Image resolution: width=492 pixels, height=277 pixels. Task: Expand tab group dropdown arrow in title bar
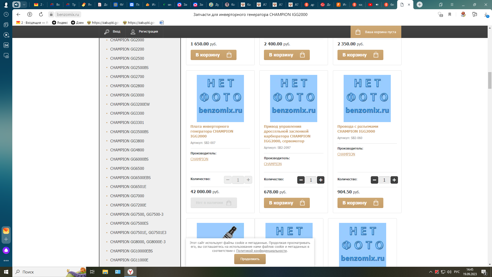click(x=24, y=4)
